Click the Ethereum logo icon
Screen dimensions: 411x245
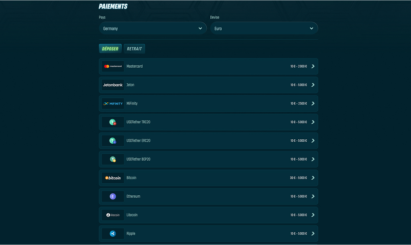coord(113,197)
